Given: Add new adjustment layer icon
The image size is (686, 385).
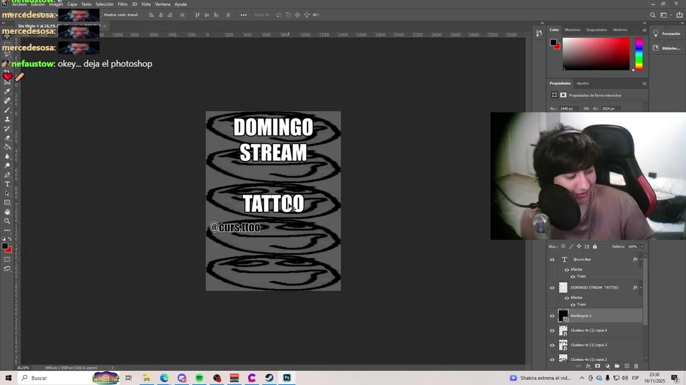Looking at the screenshot, I should pos(607,366).
